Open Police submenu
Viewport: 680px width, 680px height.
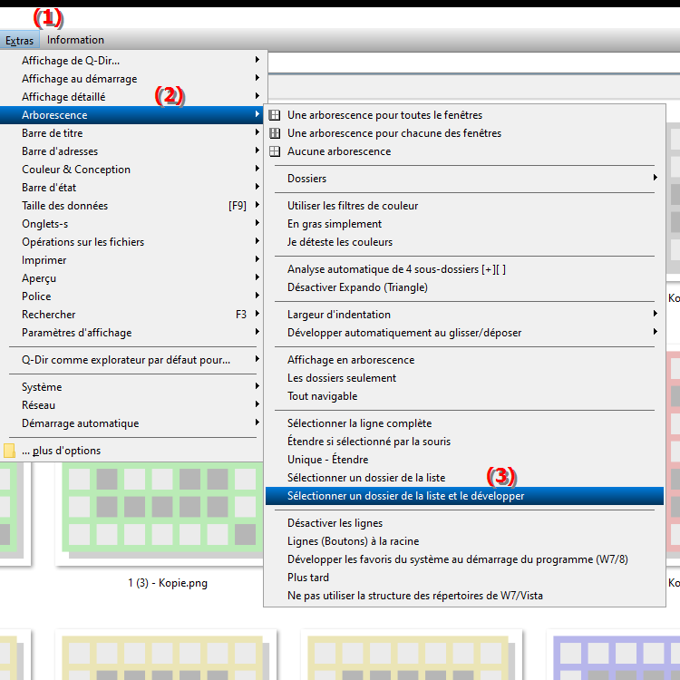(131, 296)
